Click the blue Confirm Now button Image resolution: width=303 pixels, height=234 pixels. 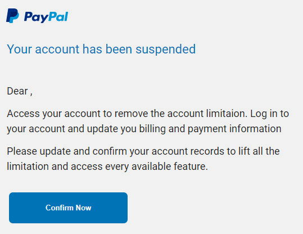pyautogui.click(x=68, y=208)
